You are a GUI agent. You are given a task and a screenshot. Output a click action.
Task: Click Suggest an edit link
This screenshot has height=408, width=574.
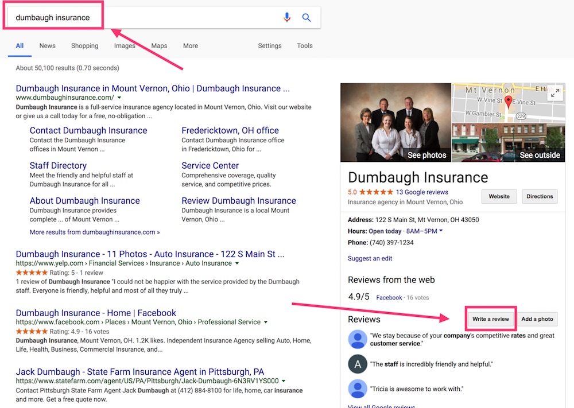click(x=370, y=258)
